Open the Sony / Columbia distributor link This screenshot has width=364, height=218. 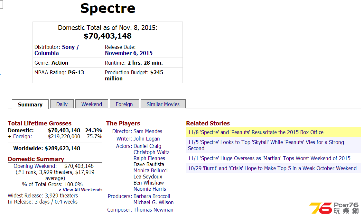pos(57,50)
